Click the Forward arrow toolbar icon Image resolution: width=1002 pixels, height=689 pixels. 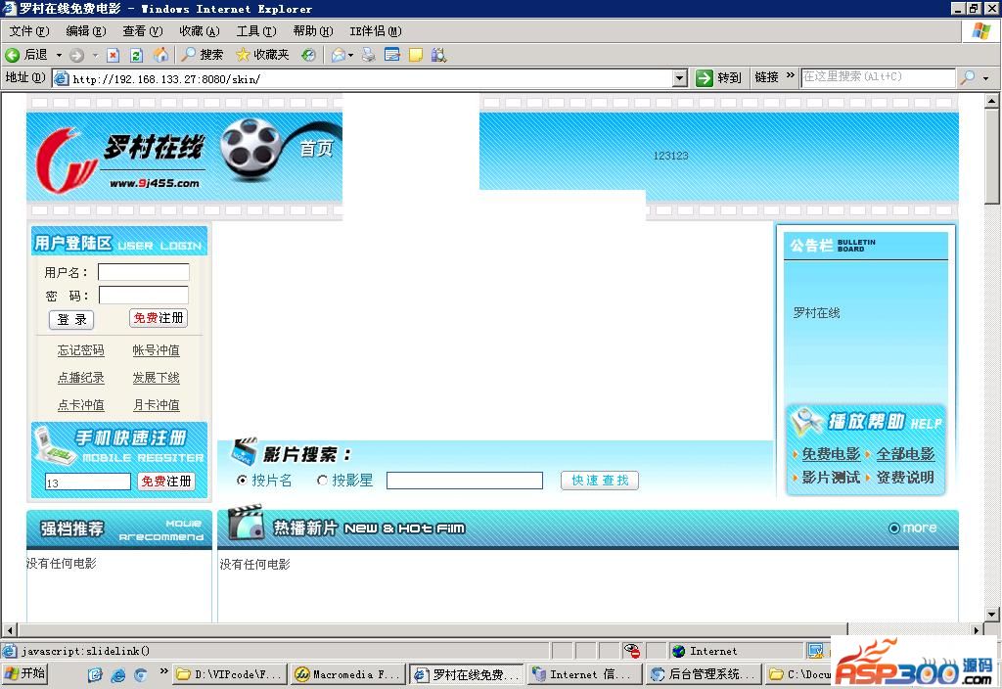click(76, 56)
